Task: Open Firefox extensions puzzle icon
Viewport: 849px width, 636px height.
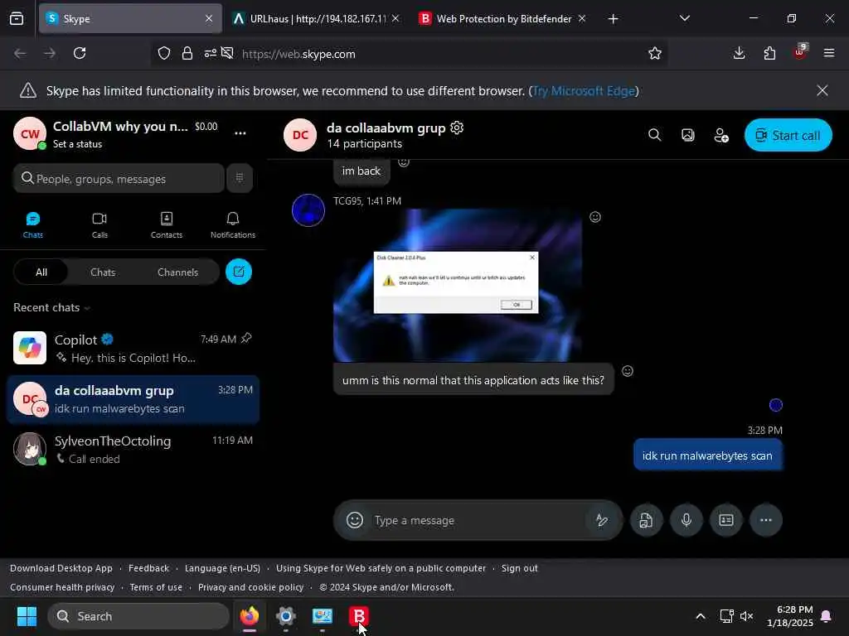Action: (x=769, y=53)
